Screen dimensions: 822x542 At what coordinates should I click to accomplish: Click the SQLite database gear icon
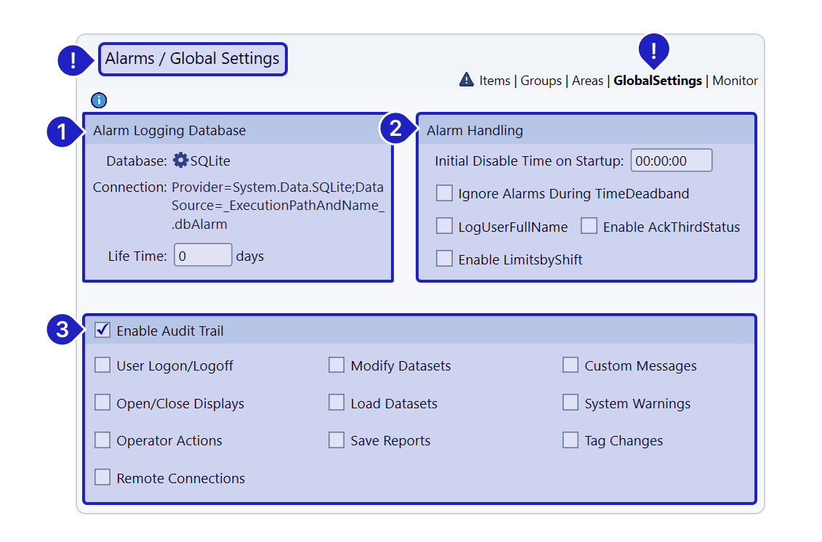pyautogui.click(x=180, y=161)
